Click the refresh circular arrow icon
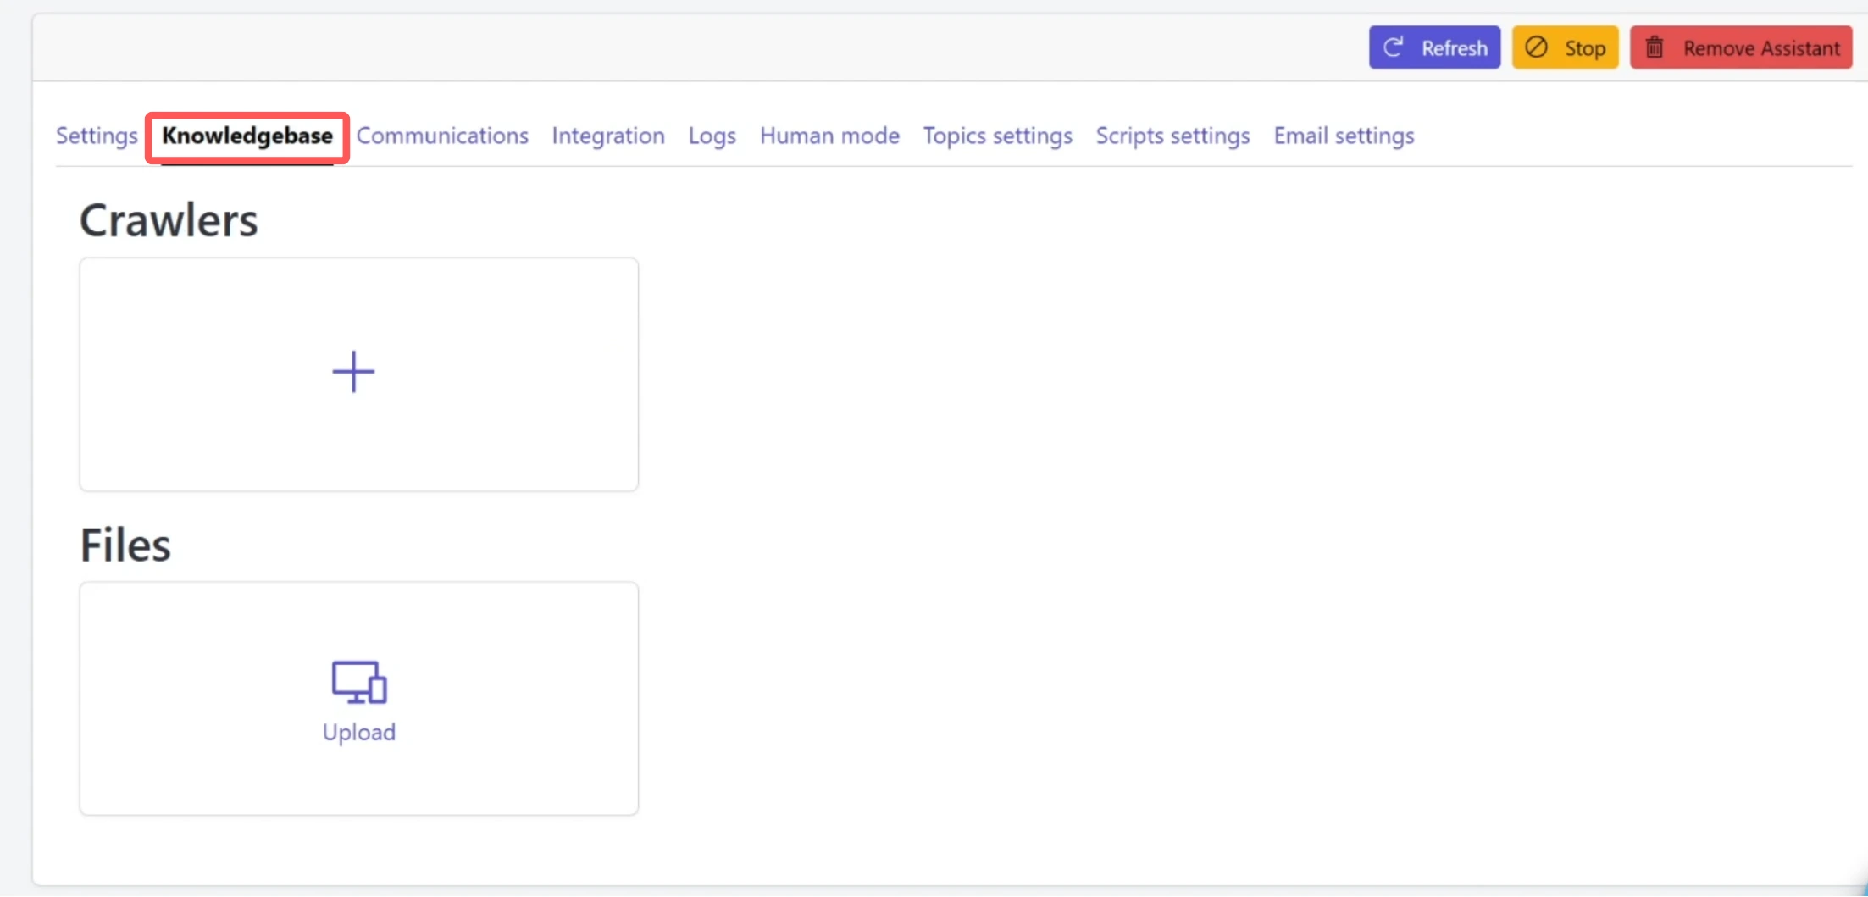This screenshot has width=1868, height=897. (1394, 47)
